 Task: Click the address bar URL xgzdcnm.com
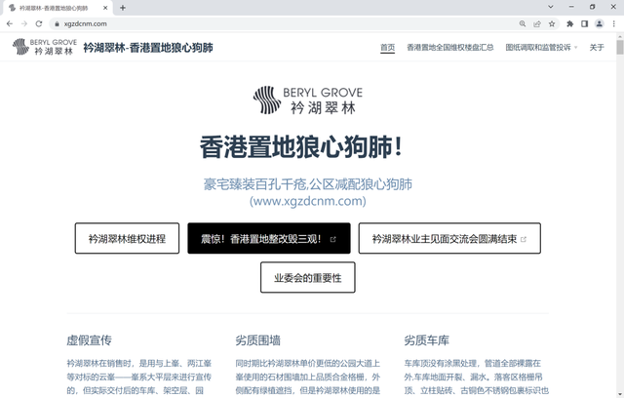tap(86, 23)
